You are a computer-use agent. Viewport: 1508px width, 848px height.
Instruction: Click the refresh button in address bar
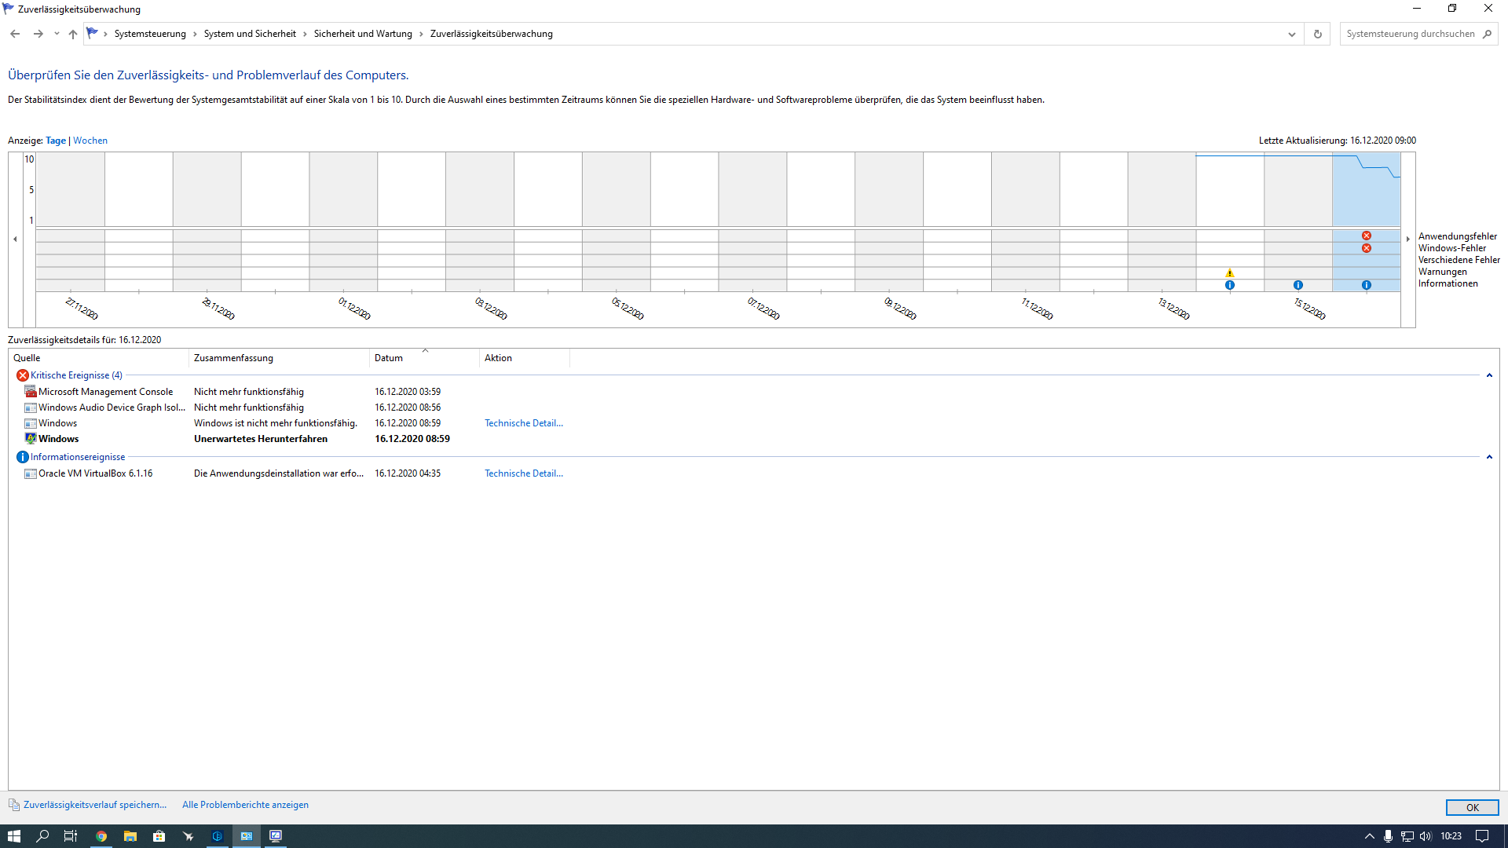point(1318,34)
